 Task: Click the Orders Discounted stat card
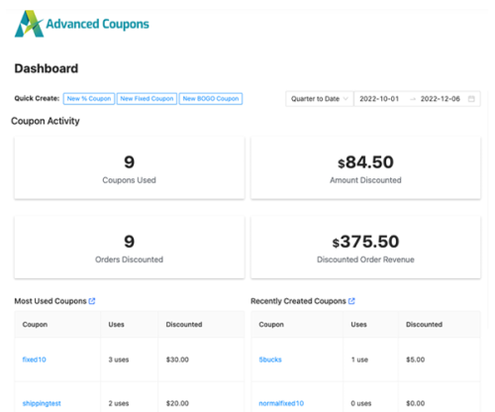click(x=130, y=248)
